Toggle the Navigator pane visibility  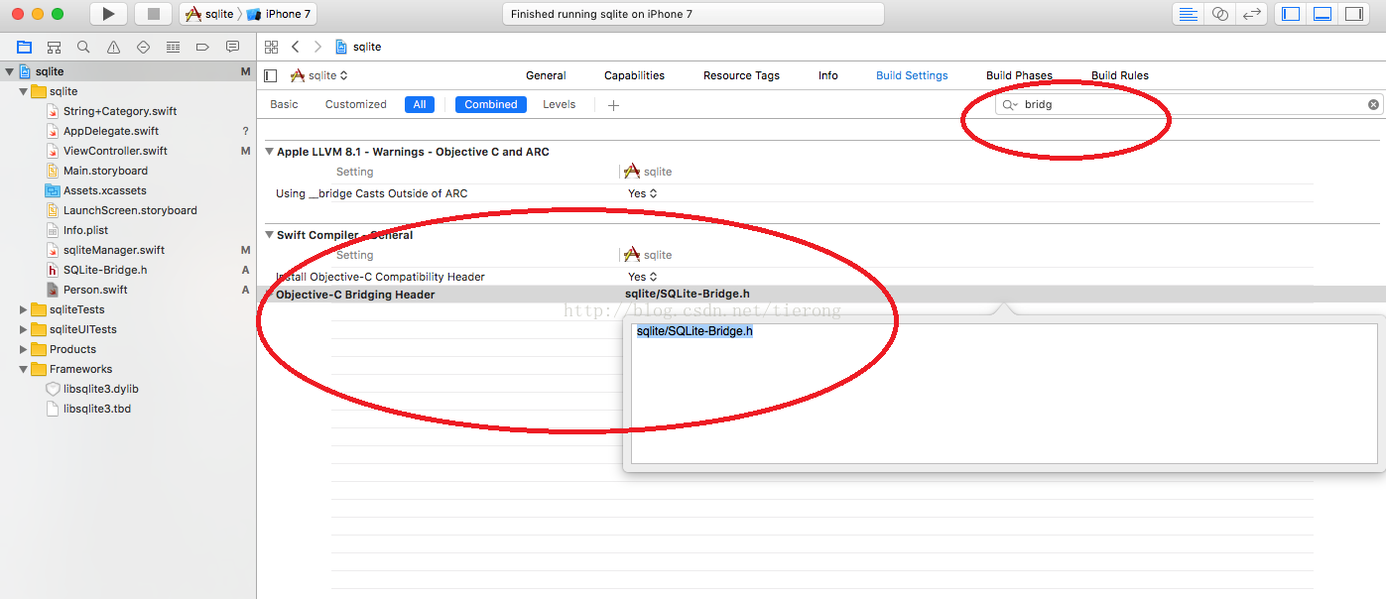point(1291,14)
